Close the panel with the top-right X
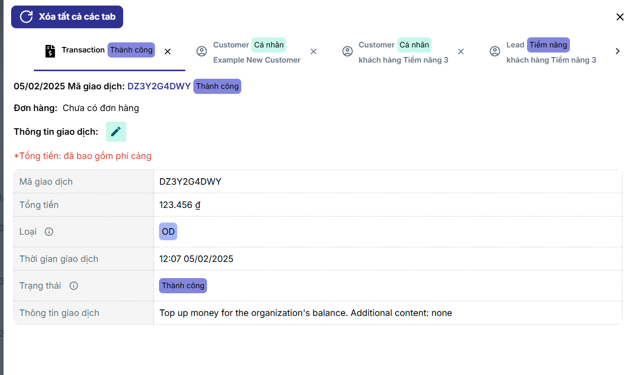The image size is (631, 375). [620, 17]
